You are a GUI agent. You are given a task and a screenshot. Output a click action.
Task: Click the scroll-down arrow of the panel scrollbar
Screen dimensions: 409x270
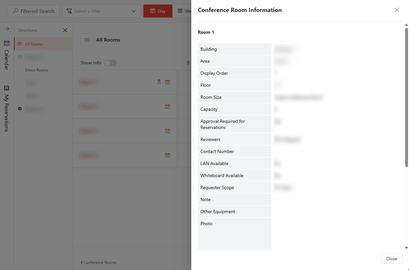click(406, 248)
